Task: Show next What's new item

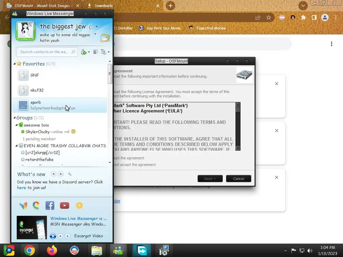Action: pos(61,174)
